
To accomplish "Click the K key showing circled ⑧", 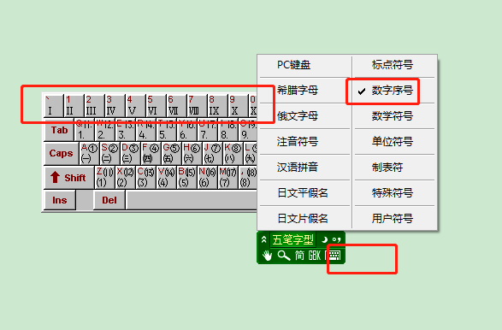I will click(x=233, y=153).
